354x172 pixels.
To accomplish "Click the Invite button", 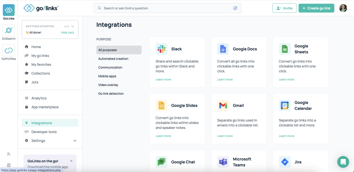I will [285, 8].
